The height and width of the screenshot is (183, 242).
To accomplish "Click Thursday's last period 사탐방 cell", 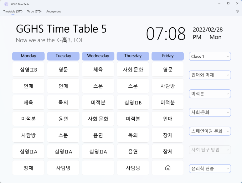I will point(133,168).
